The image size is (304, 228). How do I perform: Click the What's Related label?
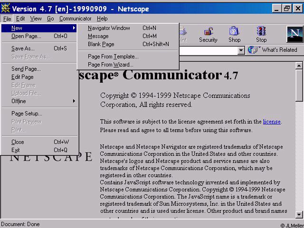[279, 50]
